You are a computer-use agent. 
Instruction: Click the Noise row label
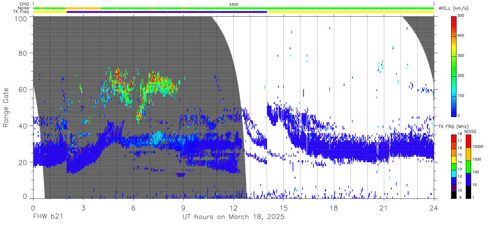click(24, 8)
